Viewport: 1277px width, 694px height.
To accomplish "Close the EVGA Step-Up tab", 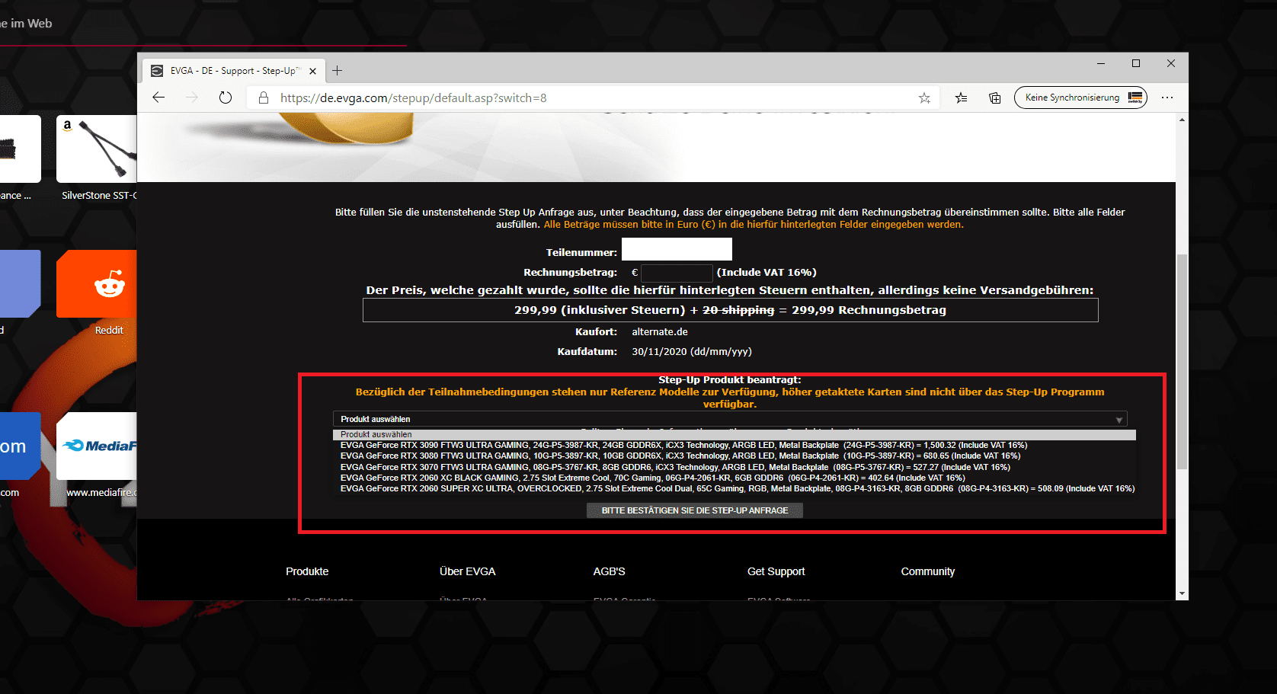I will tap(312, 71).
